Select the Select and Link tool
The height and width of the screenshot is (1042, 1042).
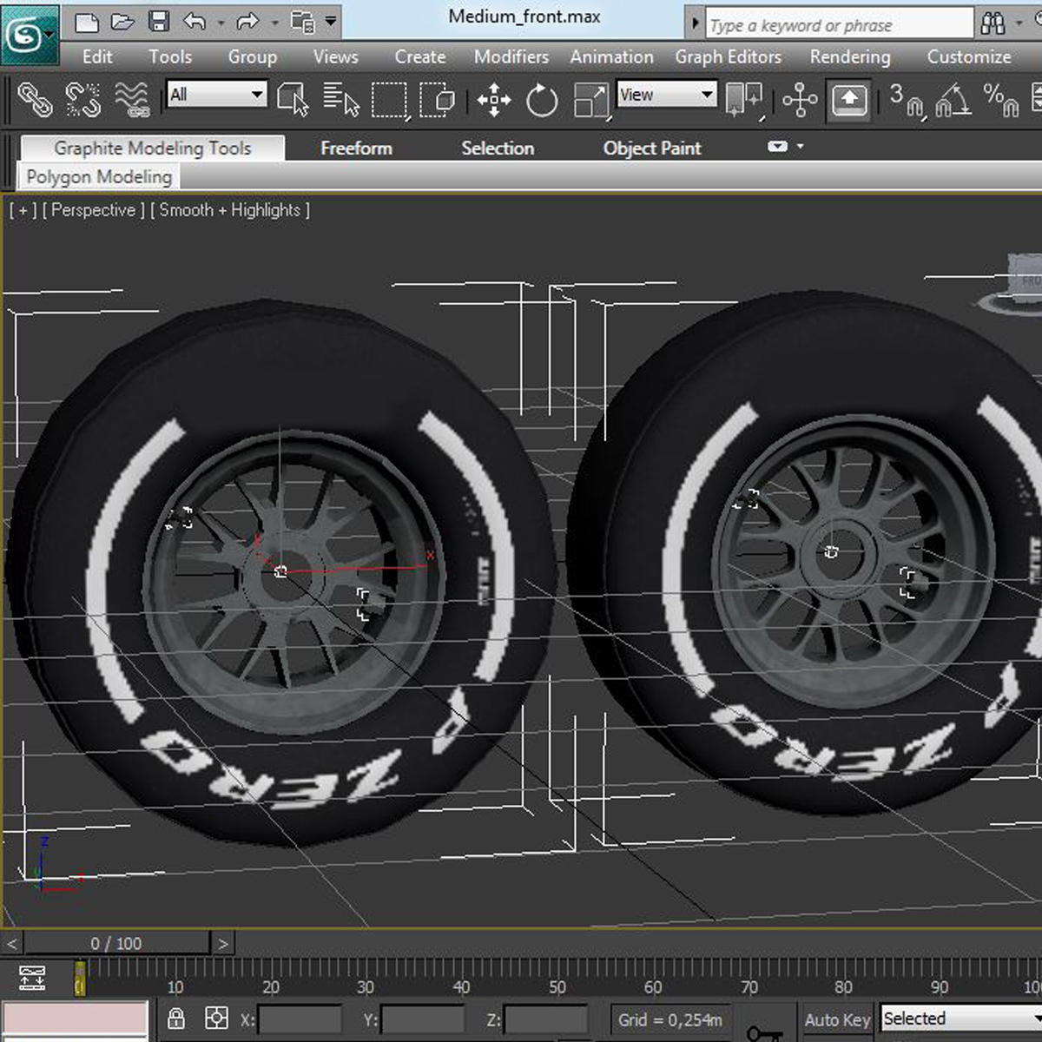(x=35, y=100)
